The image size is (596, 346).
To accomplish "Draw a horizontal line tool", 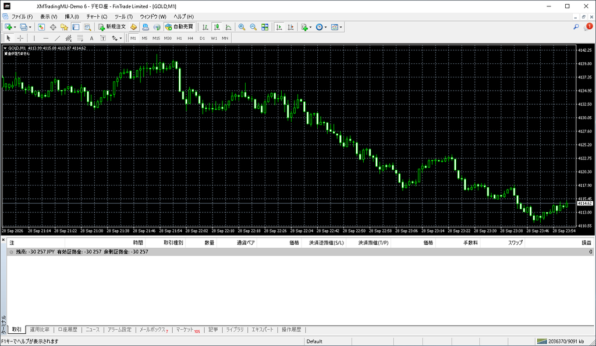I will coord(46,38).
